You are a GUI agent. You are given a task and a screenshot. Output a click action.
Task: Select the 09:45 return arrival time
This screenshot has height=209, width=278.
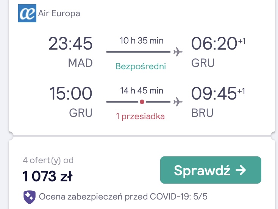pyautogui.click(x=214, y=94)
